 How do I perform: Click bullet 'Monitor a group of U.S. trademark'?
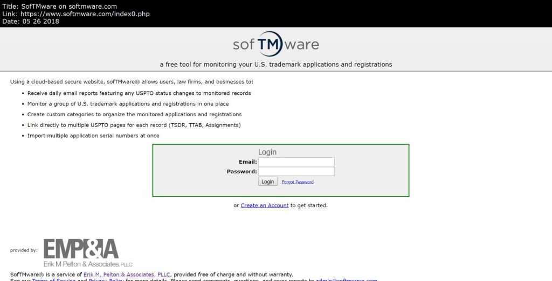point(128,104)
